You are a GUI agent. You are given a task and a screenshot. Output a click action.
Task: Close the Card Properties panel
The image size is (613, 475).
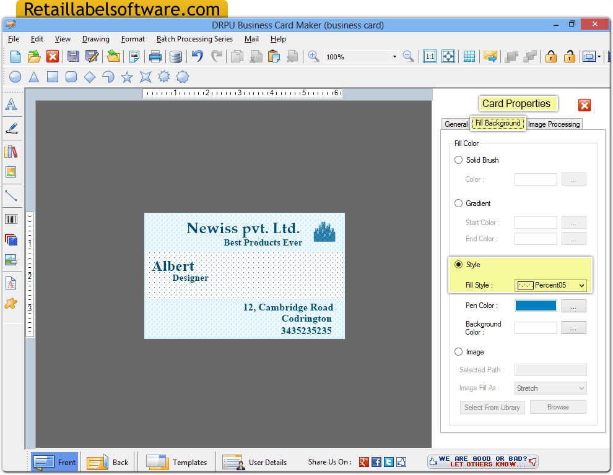[x=585, y=105]
